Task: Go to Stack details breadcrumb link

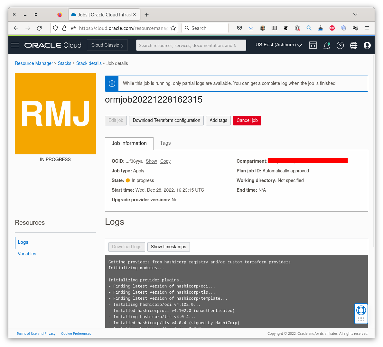Action: point(89,63)
